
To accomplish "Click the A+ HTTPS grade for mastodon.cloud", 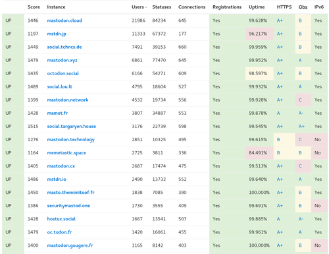I will 280,20.
